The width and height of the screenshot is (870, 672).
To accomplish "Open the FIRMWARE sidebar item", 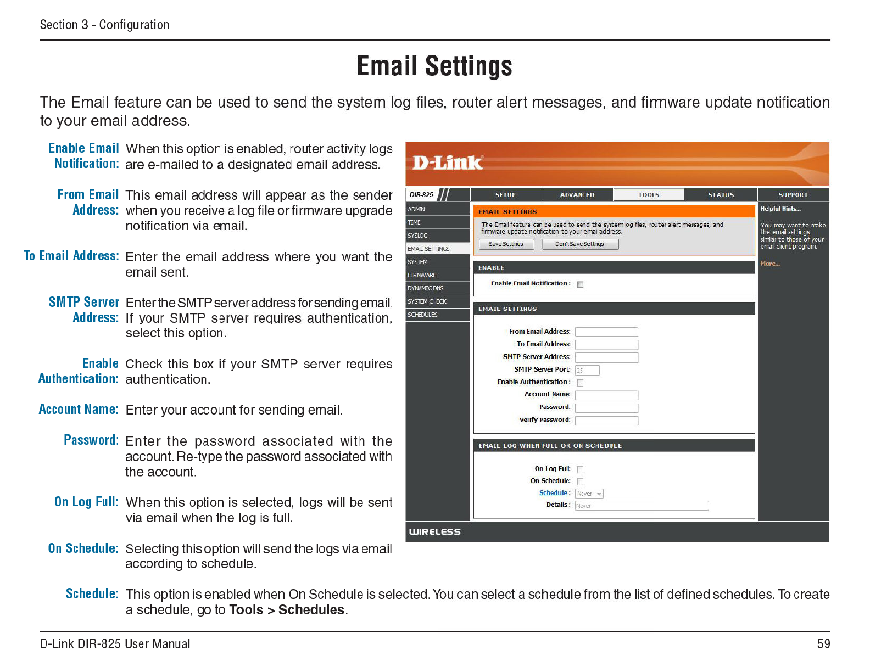I will click(x=438, y=275).
